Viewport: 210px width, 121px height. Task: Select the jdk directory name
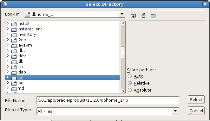(20, 61)
